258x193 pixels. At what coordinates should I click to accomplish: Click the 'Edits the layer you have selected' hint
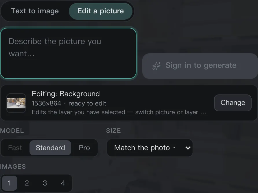[119, 112]
